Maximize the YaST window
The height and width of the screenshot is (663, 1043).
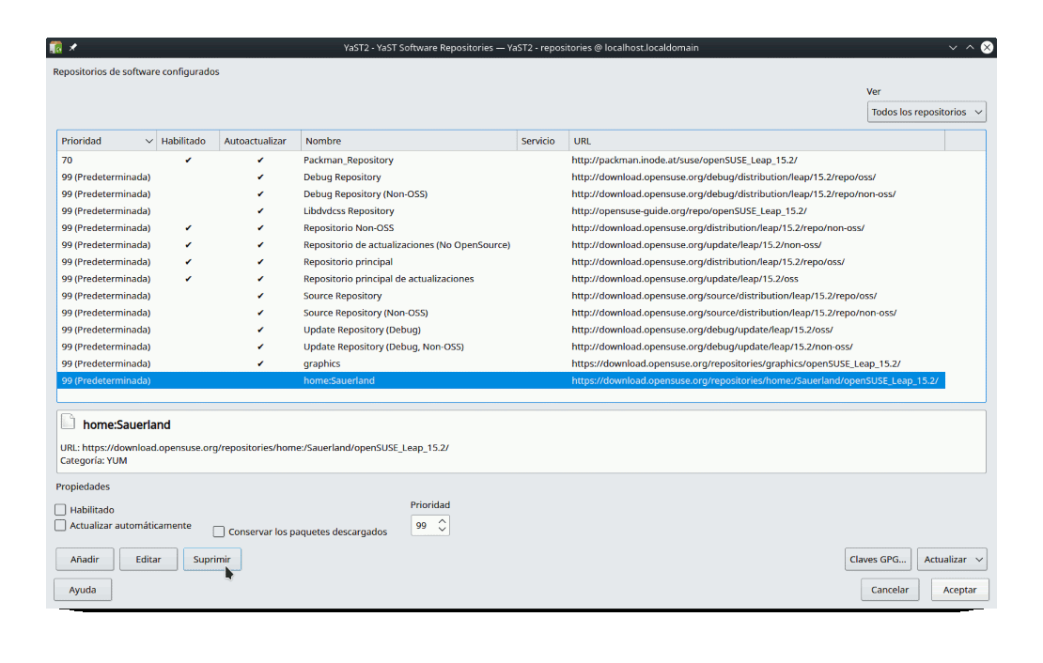pyautogui.click(x=970, y=47)
